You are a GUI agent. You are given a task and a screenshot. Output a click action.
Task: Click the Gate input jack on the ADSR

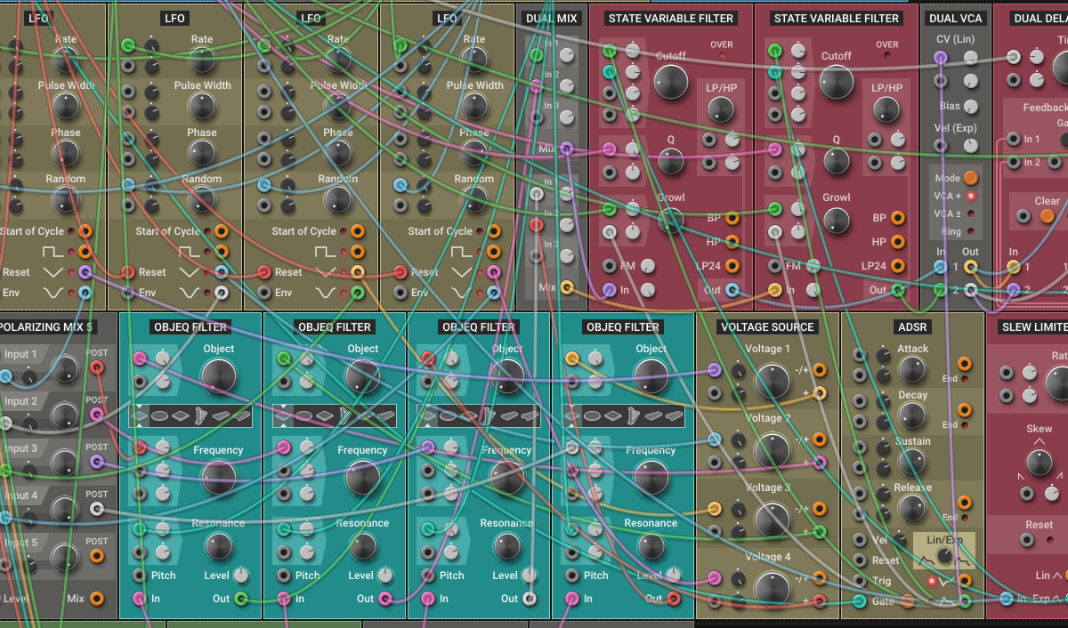859,601
